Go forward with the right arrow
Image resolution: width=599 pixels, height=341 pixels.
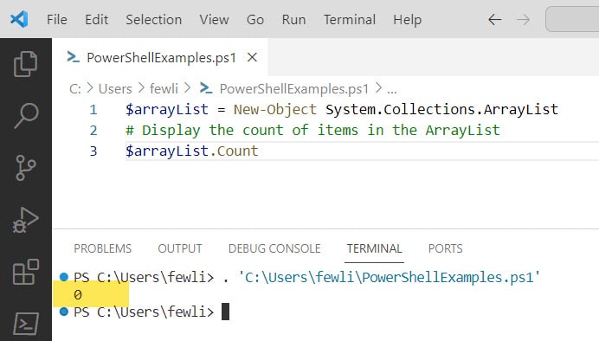523,20
